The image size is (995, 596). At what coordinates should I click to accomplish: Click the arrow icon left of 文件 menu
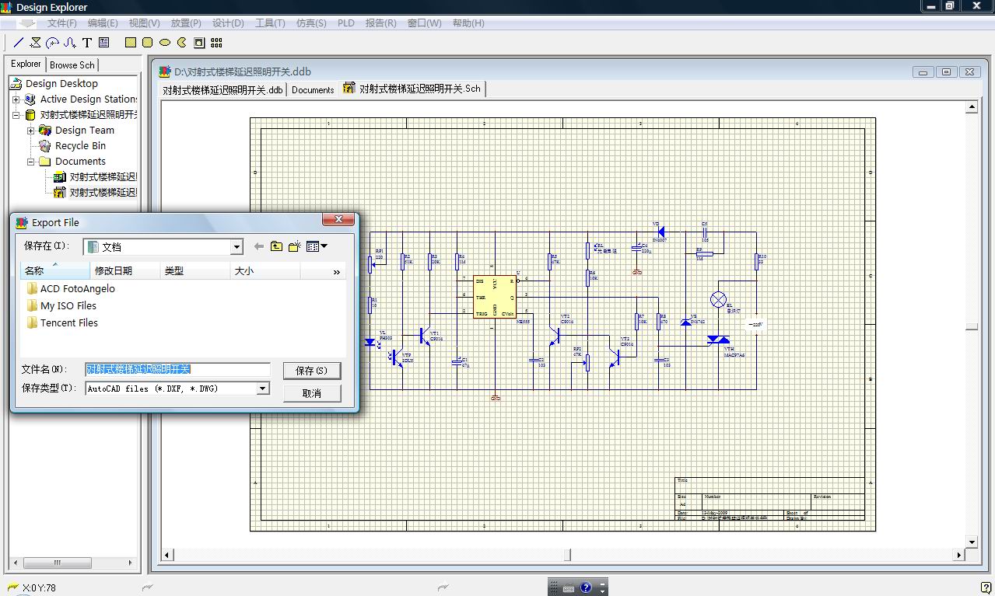26,23
